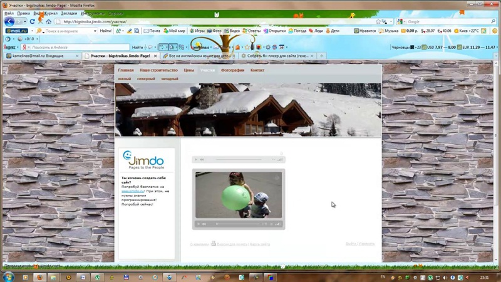Image resolution: width=501 pixels, height=282 pixels.
Task: Click the Firefox back navigation arrow
Action: [x=9, y=21]
